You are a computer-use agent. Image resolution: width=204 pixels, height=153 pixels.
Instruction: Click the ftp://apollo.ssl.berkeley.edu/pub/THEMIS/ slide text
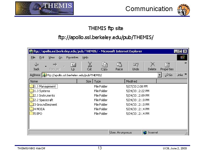click(106, 37)
